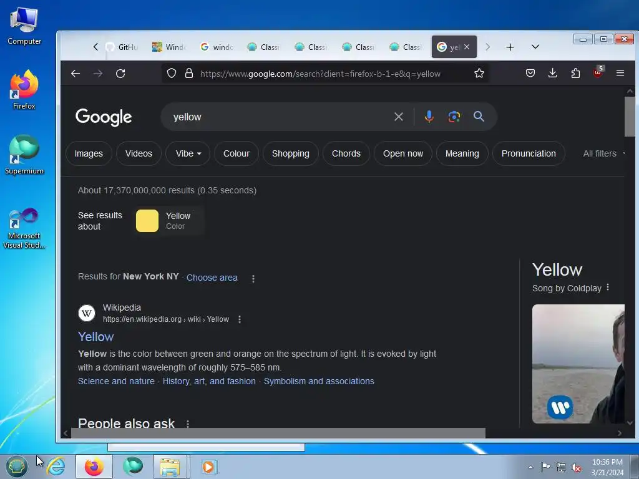
Task: Select the Chords filter chip
Action: [346, 153]
